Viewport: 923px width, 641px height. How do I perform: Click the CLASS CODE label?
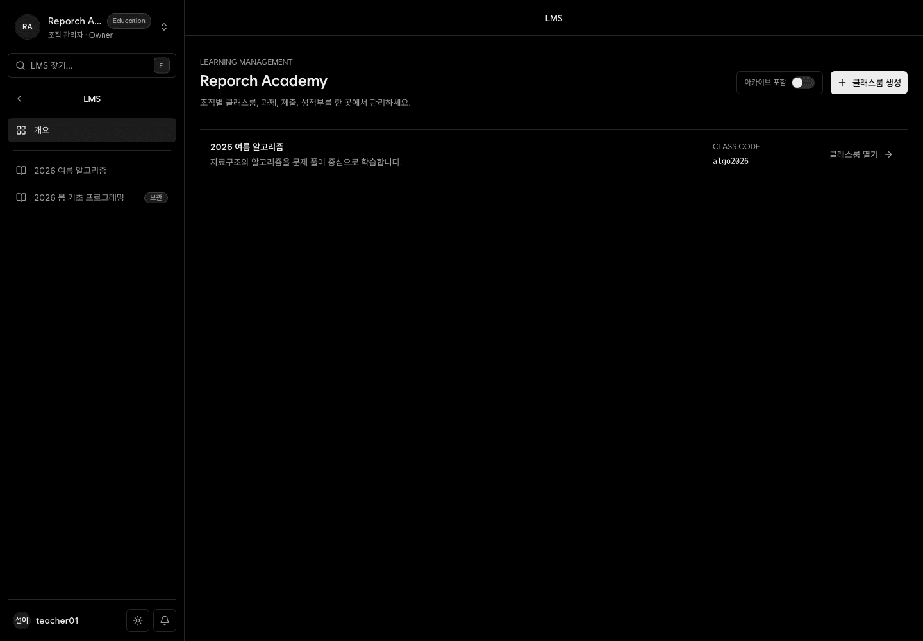tap(736, 147)
